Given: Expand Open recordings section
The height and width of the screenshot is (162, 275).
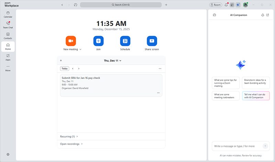Looking at the screenshot, I should 71,144.
